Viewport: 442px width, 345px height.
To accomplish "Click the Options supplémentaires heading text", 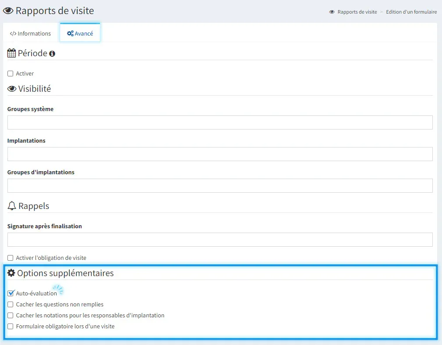I will click(x=65, y=273).
